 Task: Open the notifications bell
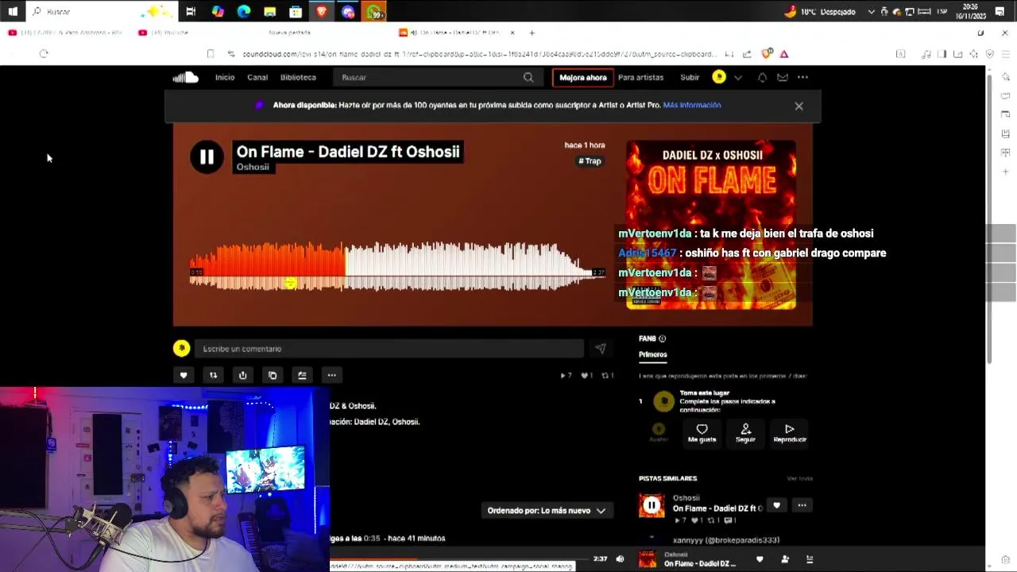pos(762,77)
